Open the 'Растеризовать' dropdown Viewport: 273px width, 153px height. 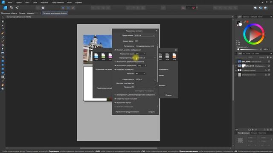click(x=145, y=46)
